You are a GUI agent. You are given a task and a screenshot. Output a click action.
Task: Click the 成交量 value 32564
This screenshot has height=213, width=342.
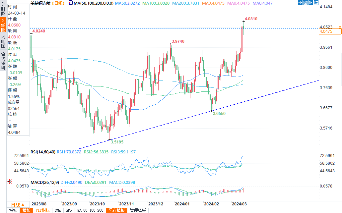point(14,108)
